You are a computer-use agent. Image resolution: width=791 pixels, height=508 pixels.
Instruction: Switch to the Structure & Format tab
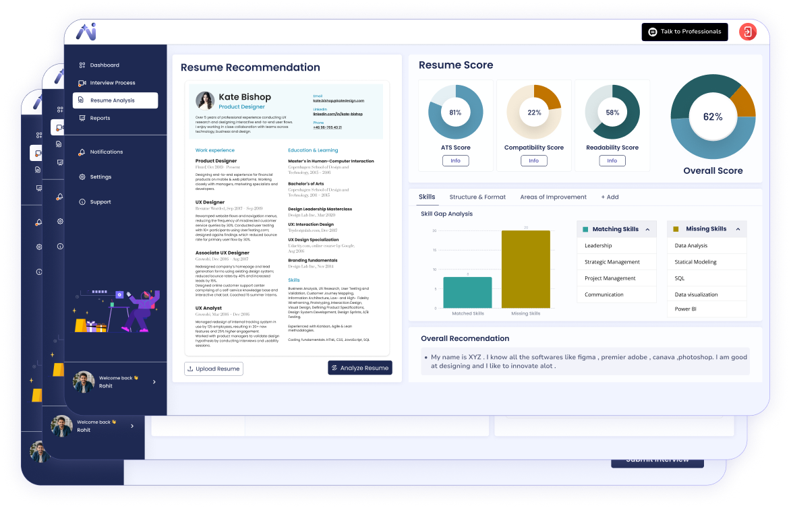pos(477,197)
